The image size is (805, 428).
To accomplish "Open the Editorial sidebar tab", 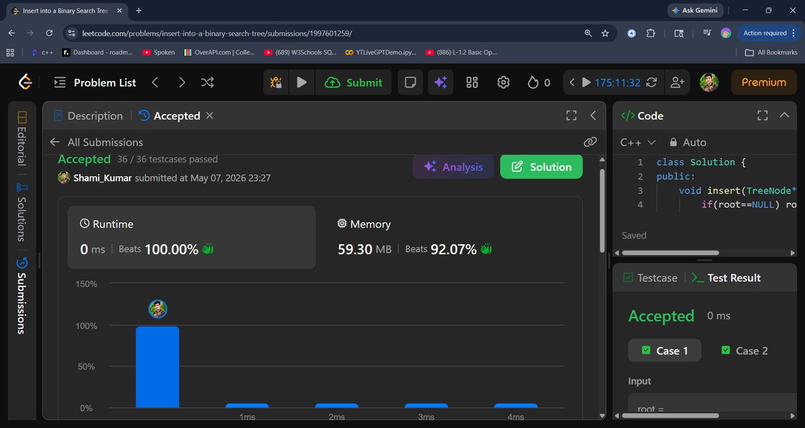I will (x=22, y=138).
